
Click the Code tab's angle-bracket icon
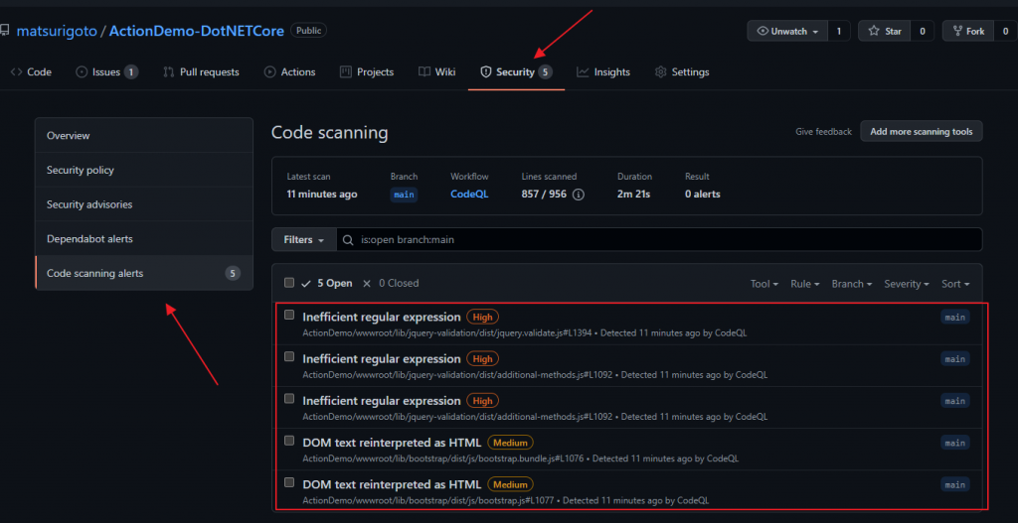click(16, 71)
